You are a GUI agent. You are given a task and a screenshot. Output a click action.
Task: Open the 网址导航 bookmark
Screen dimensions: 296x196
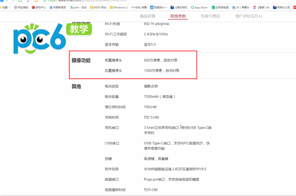click(x=21, y=7)
